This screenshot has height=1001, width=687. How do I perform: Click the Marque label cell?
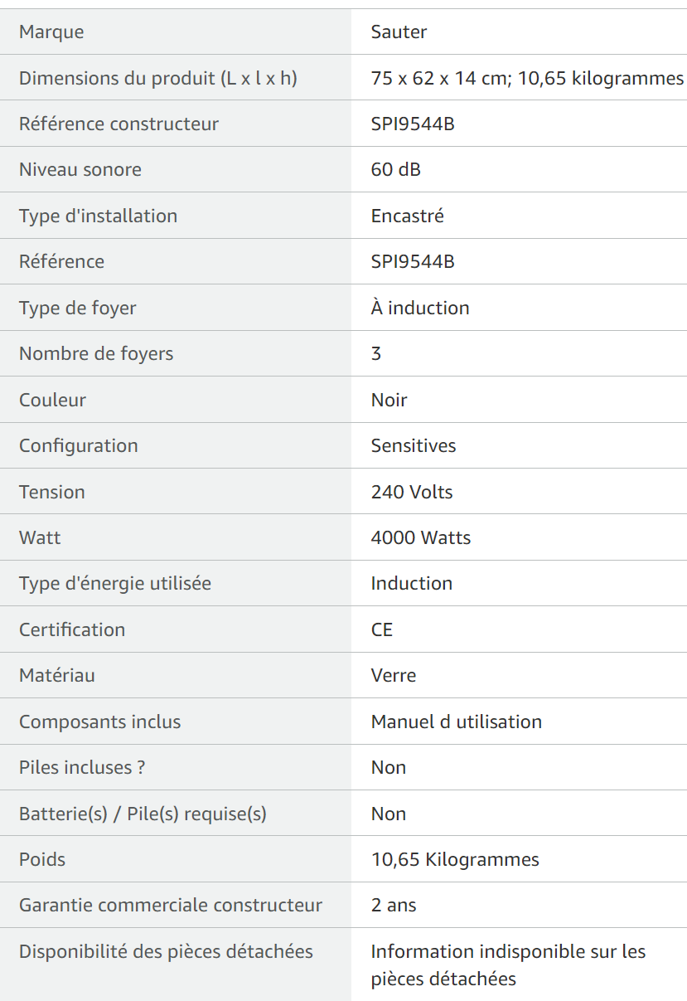pyautogui.click(x=176, y=32)
